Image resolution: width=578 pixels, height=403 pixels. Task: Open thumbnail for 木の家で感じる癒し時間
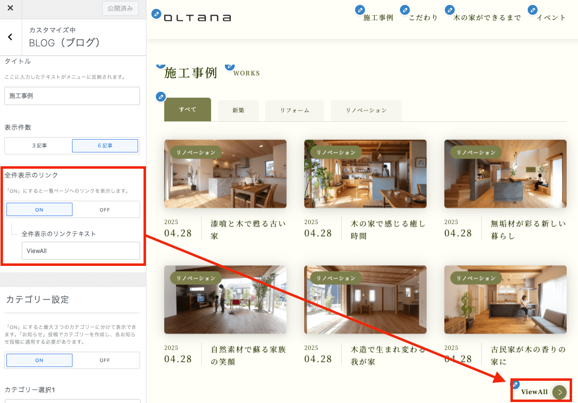[365, 174]
